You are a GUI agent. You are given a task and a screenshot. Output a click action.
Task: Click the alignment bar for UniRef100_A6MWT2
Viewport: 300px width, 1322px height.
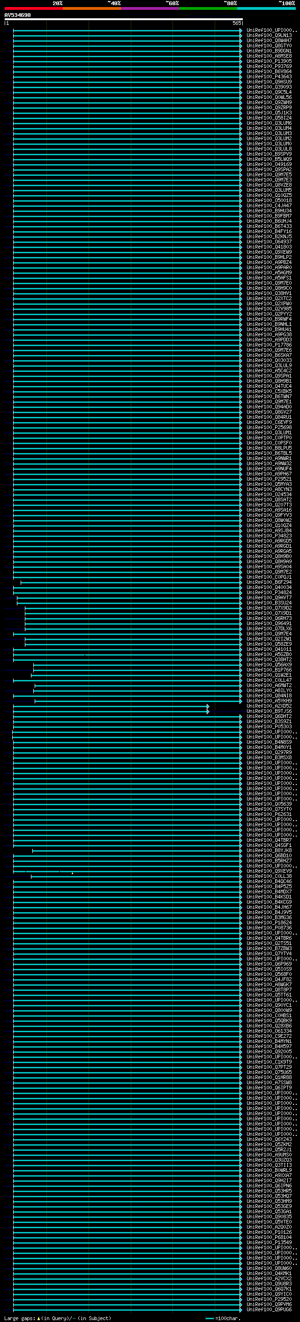coord(138,686)
